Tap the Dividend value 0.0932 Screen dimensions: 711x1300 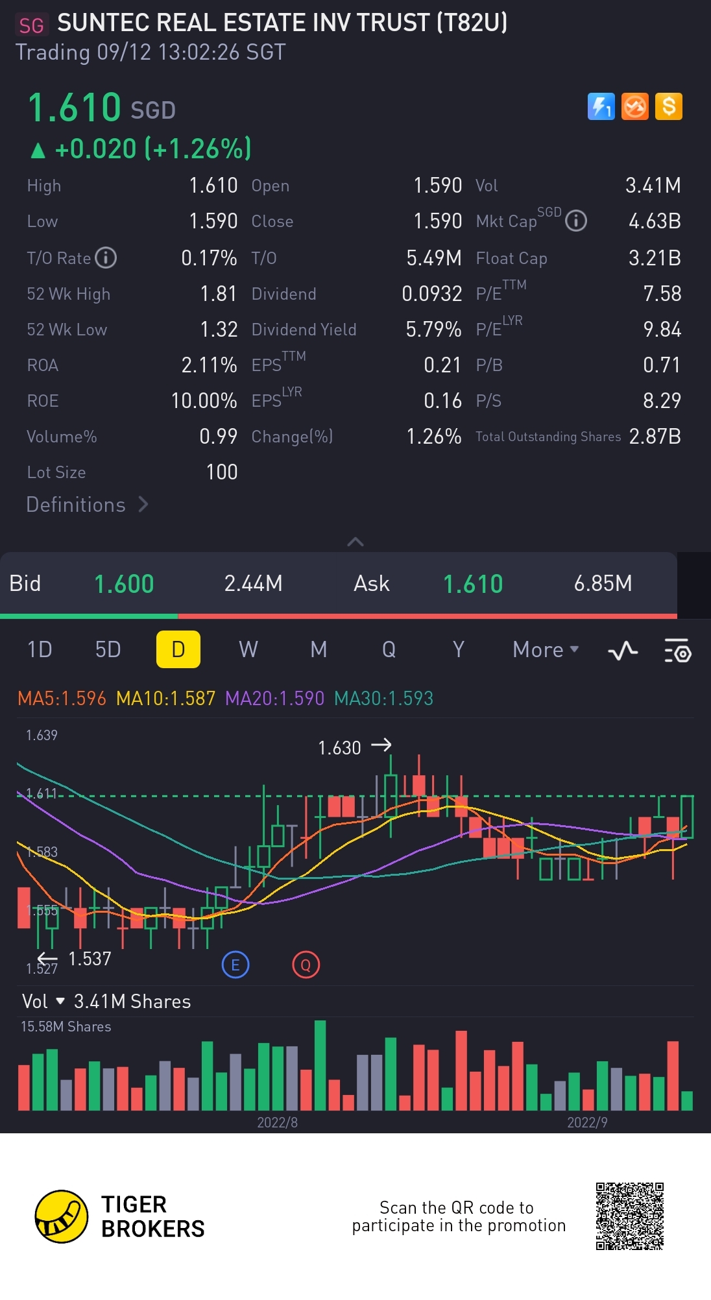click(431, 294)
